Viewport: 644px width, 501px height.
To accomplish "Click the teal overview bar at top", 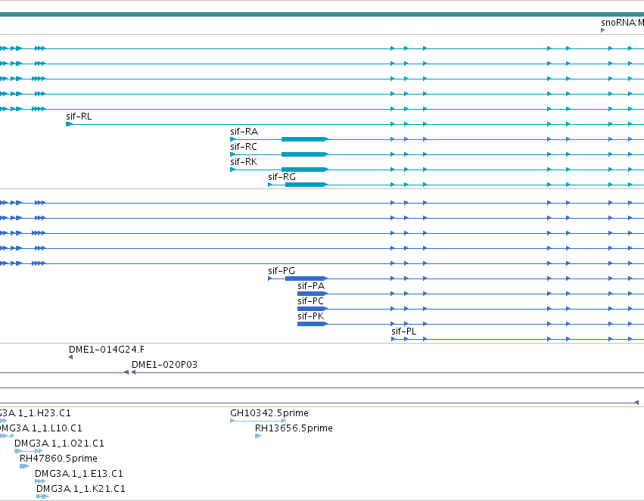I will pyautogui.click(x=322, y=15).
